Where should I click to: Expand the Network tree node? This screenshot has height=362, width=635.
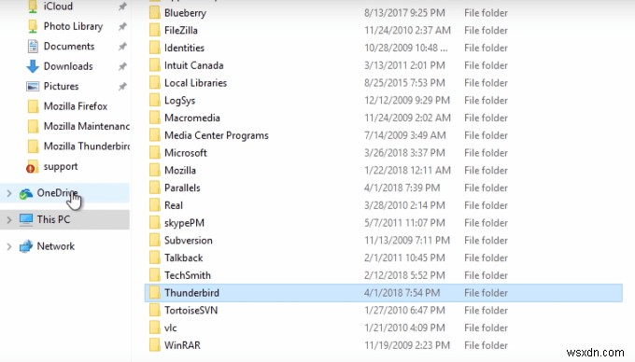(x=9, y=246)
